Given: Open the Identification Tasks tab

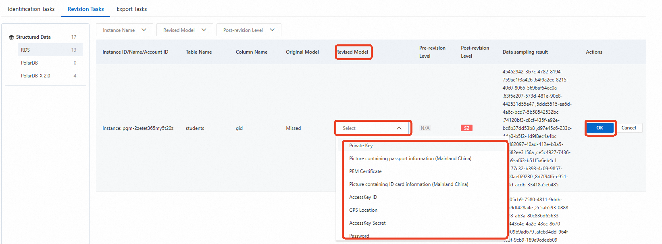Looking at the screenshot, I should click(x=31, y=9).
